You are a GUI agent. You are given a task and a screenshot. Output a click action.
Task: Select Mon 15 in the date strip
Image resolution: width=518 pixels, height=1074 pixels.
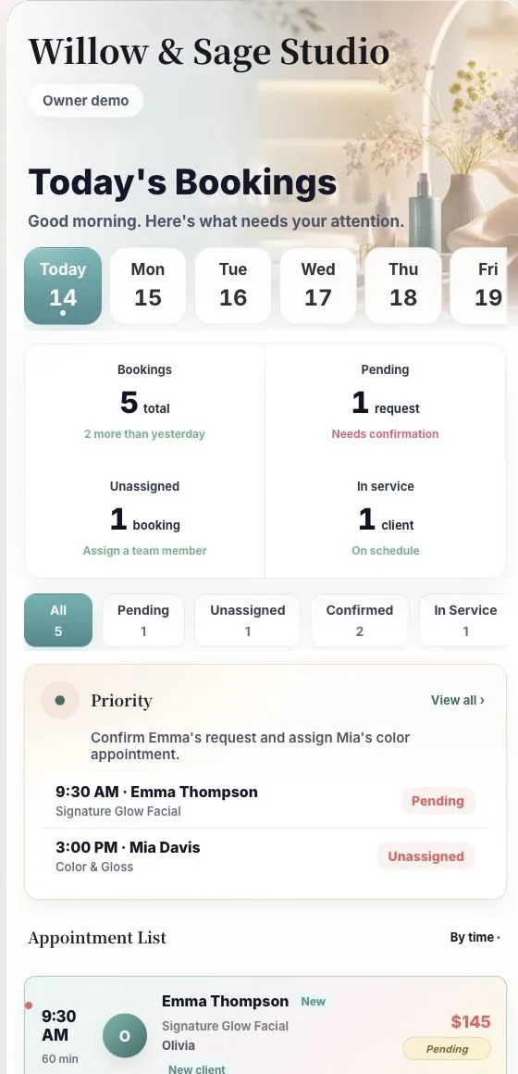pyautogui.click(x=148, y=285)
